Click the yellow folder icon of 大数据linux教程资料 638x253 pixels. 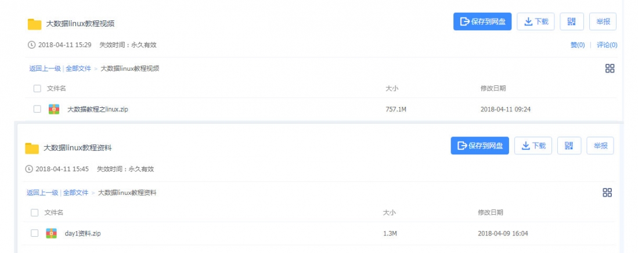(32, 148)
